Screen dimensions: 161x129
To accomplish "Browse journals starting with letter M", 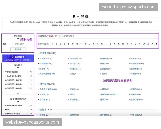I will (102, 44).
